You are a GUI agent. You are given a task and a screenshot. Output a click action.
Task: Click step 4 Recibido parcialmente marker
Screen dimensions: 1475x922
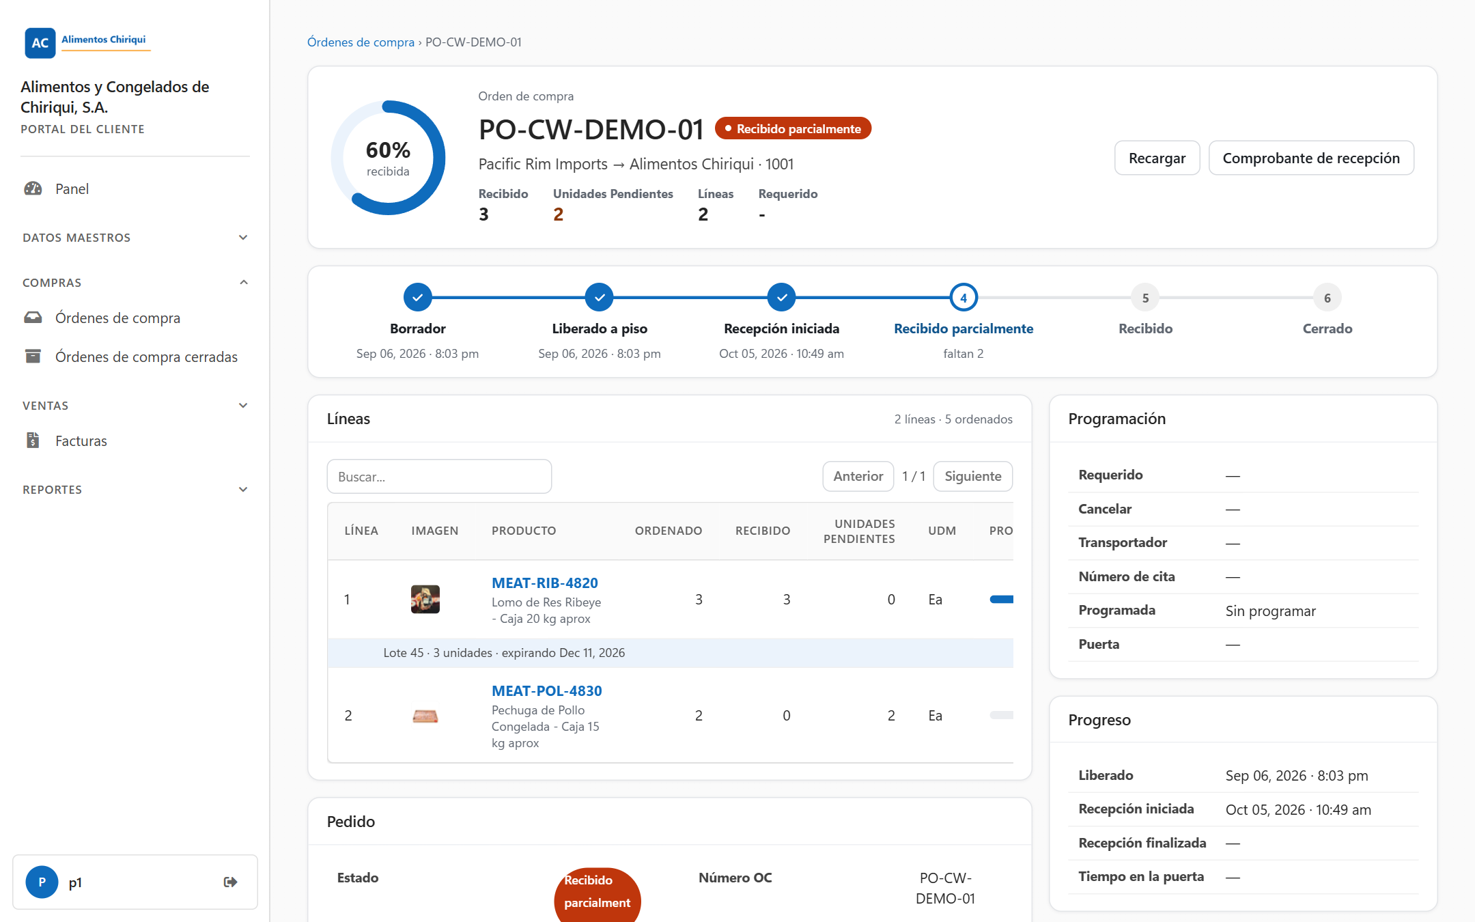point(963,297)
